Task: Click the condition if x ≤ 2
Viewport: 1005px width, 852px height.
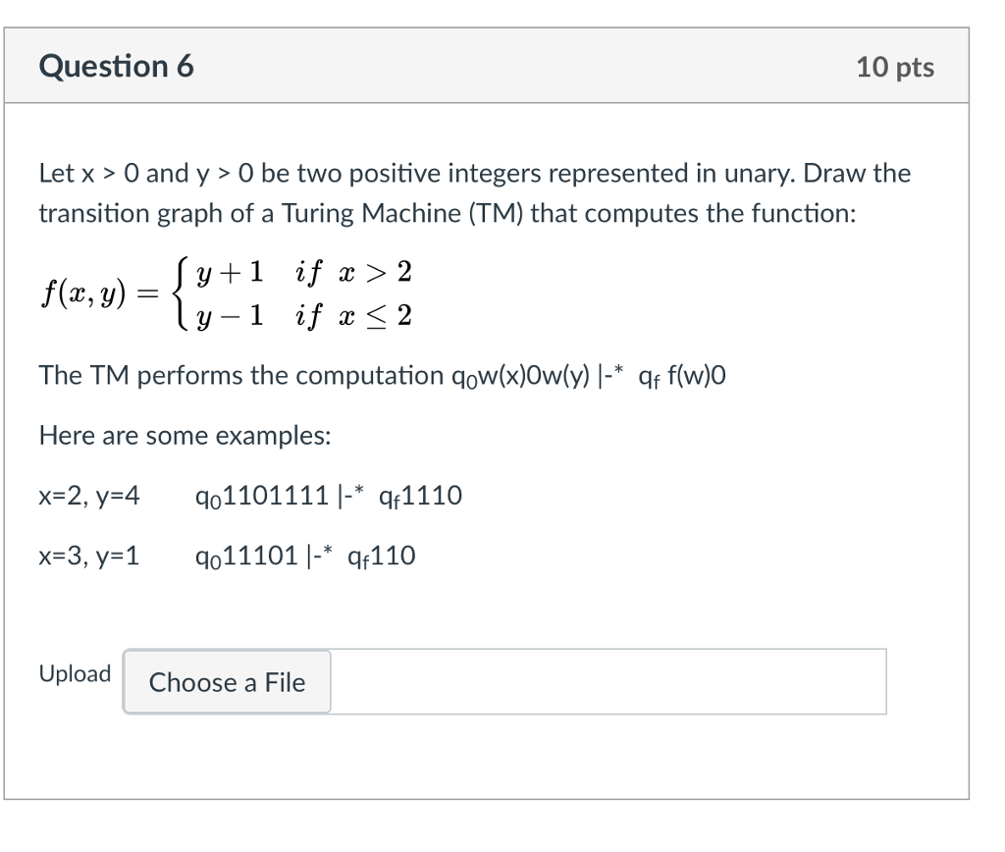Action: (x=351, y=315)
